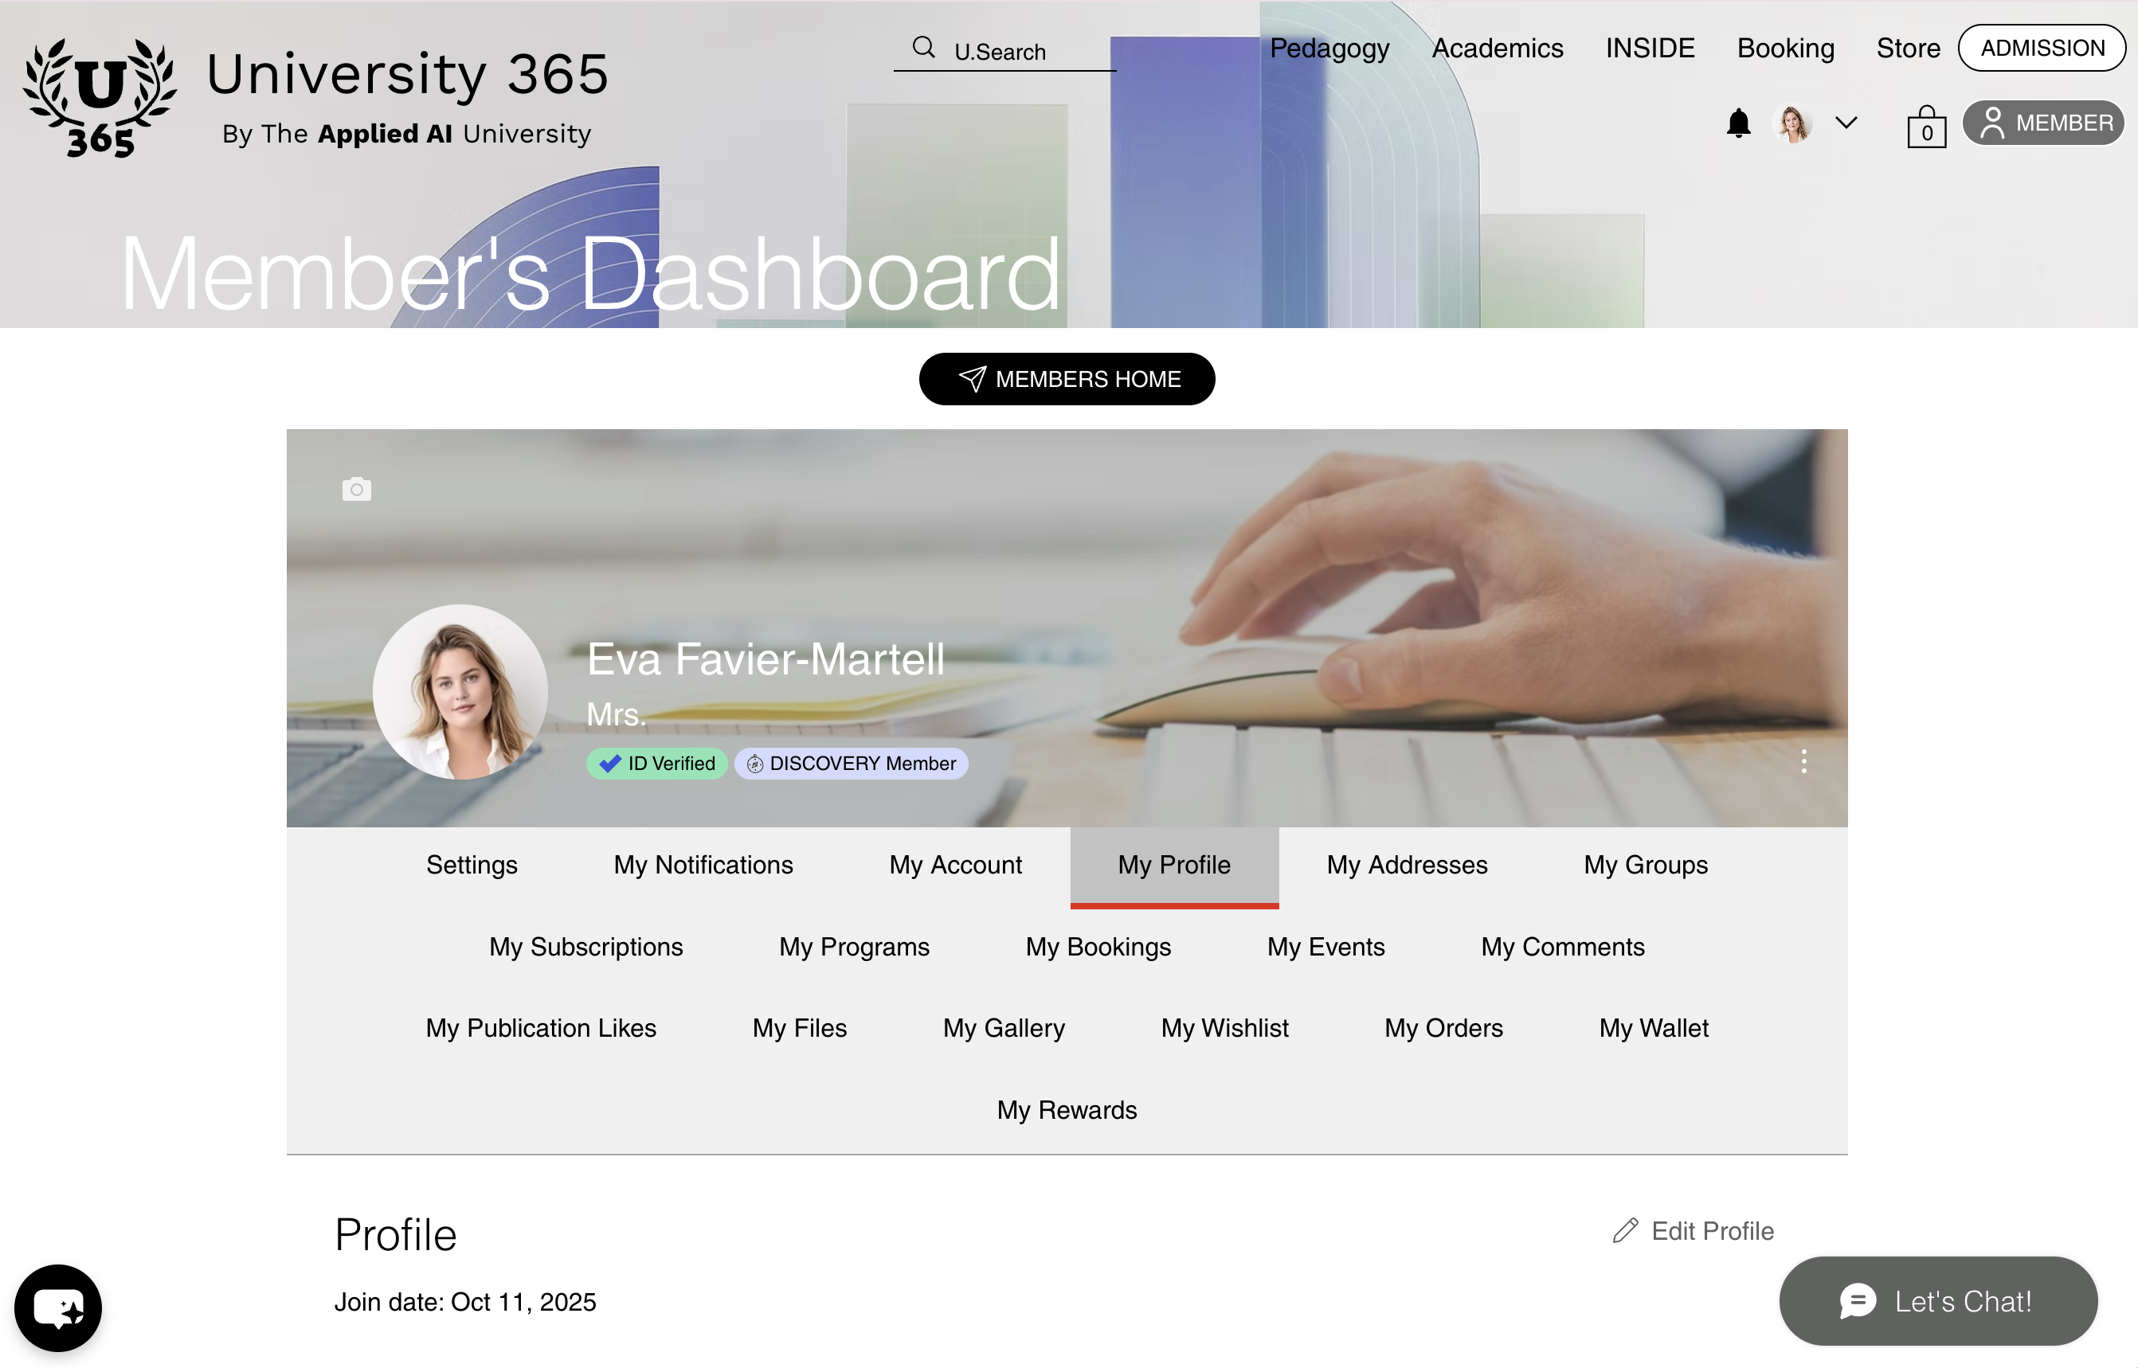Viewport: 2138px width, 1368px height.
Task: Select the My Wallet tab
Action: [1653, 1028]
